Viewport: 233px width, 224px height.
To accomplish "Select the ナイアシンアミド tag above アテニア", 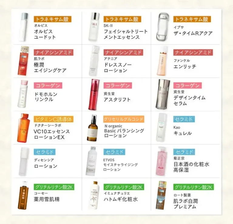I will [123, 52].
